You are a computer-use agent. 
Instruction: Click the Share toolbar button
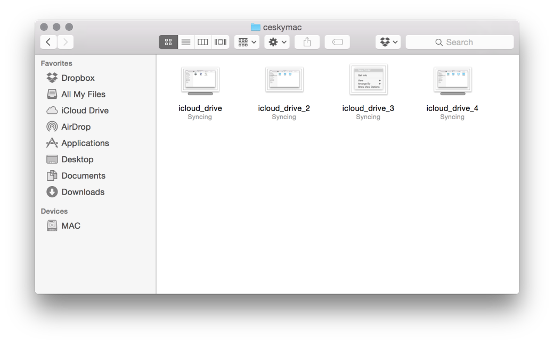click(x=307, y=42)
